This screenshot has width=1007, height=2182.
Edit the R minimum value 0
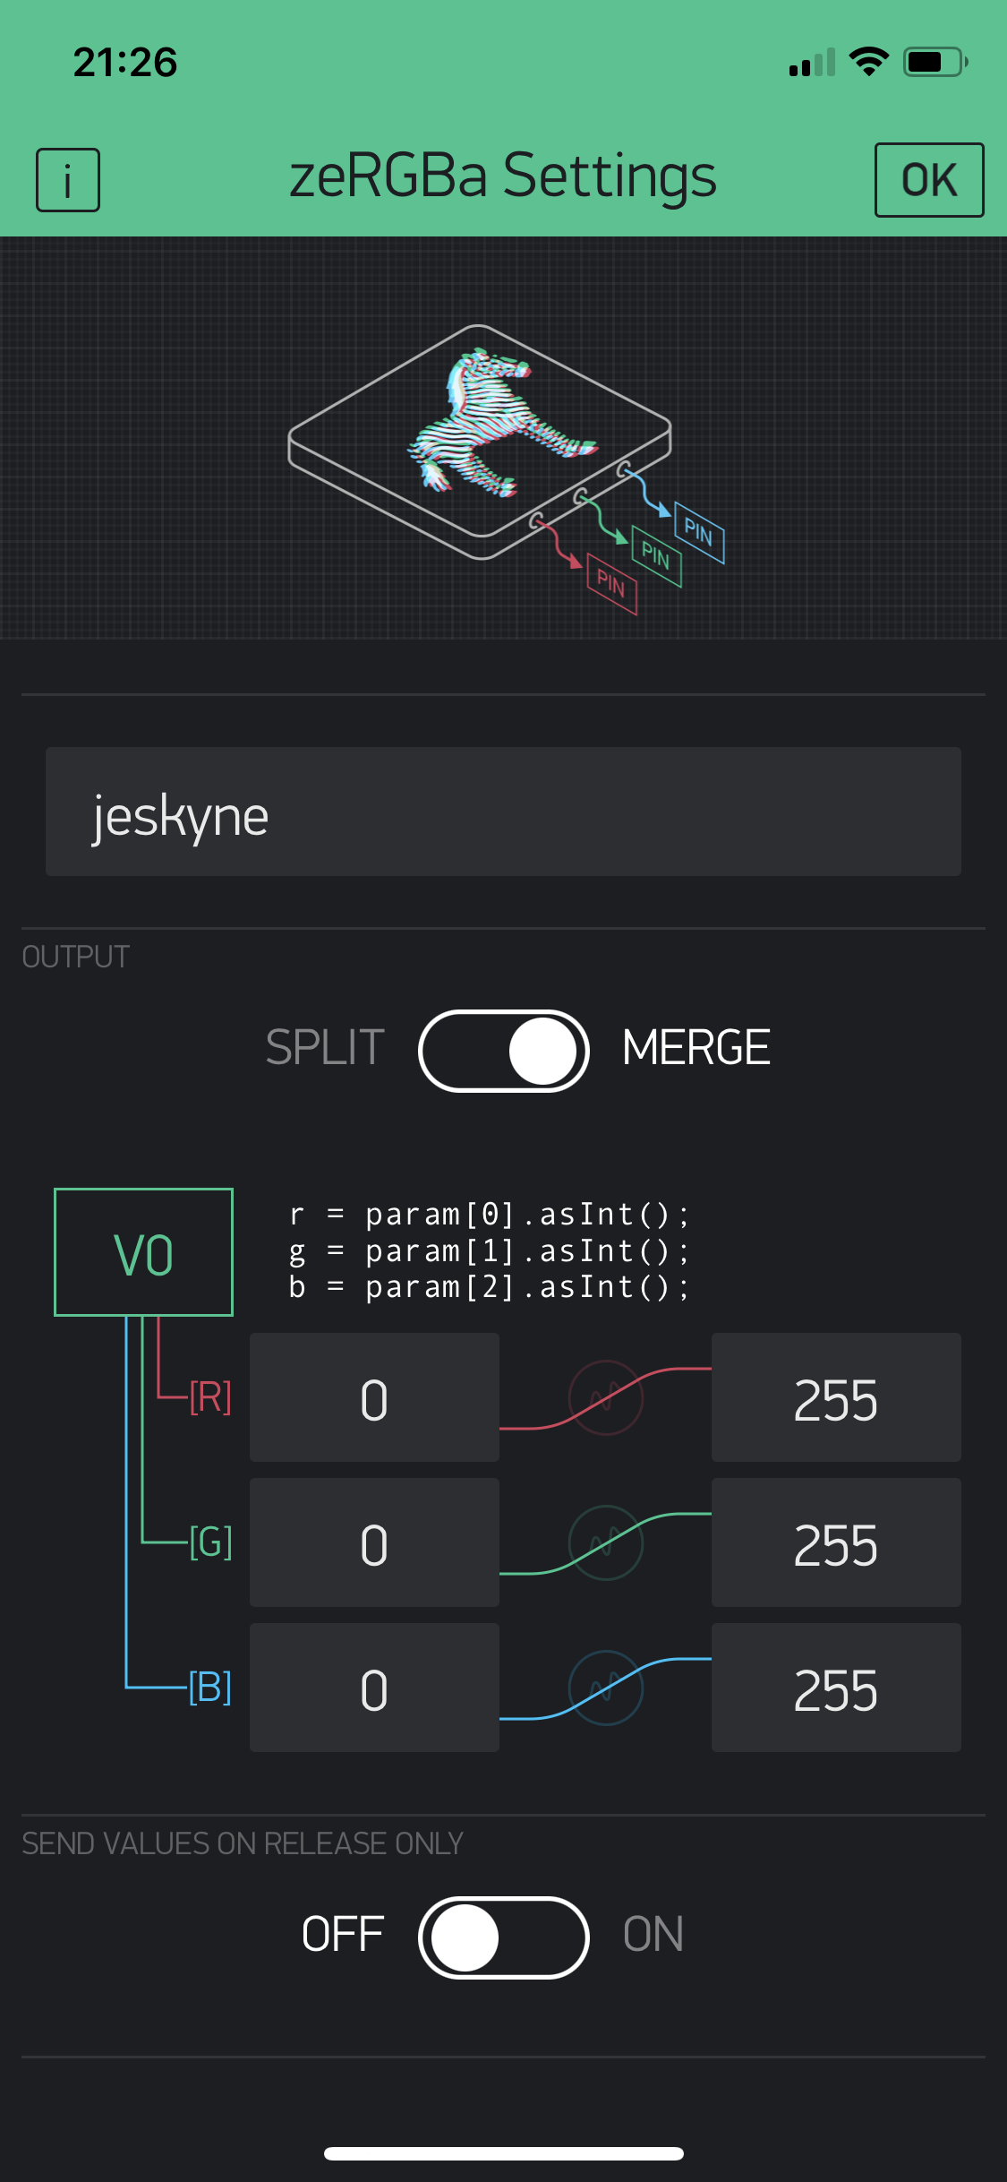[x=374, y=1397]
